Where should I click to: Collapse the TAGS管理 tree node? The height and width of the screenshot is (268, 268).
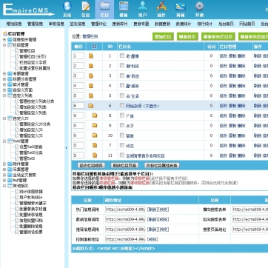[4, 141]
